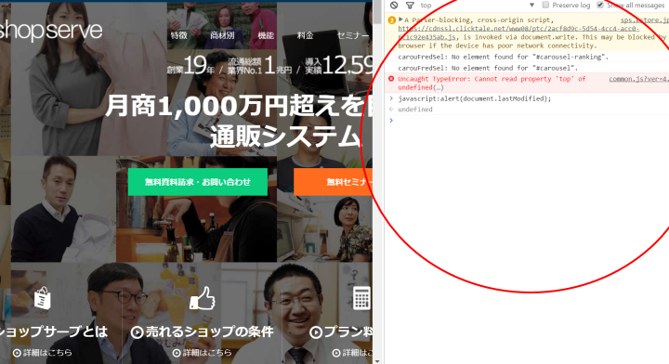Image resolution: width=669 pixels, height=364 pixels.
Task: Open the 商材別 menu item
Action: tap(222, 35)
